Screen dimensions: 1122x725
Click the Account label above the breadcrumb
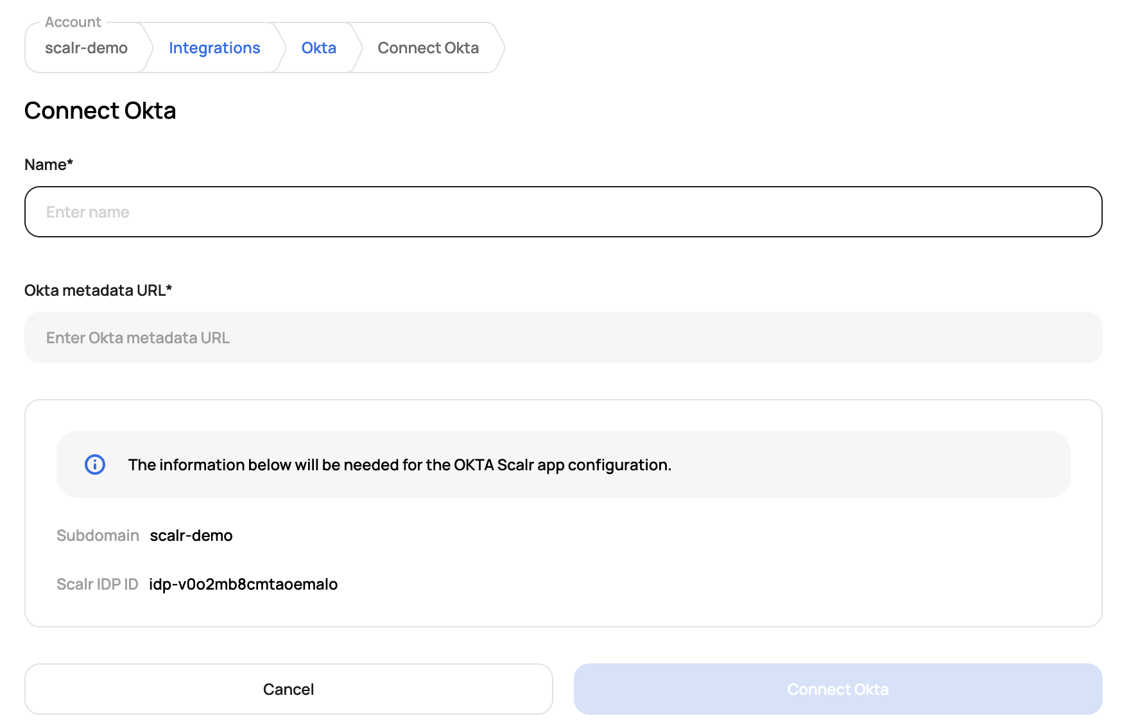73,22
